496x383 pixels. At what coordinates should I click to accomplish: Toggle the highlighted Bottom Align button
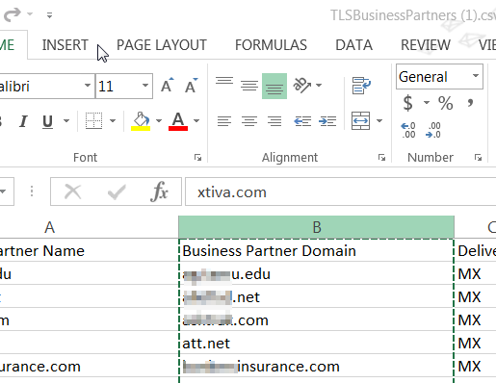click(274, 86)
